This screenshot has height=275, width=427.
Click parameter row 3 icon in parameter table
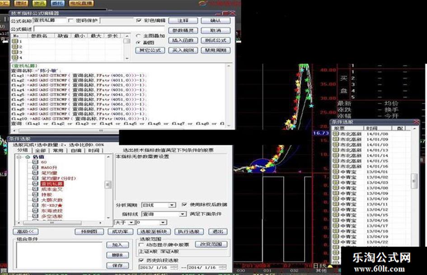coord(15,52)
